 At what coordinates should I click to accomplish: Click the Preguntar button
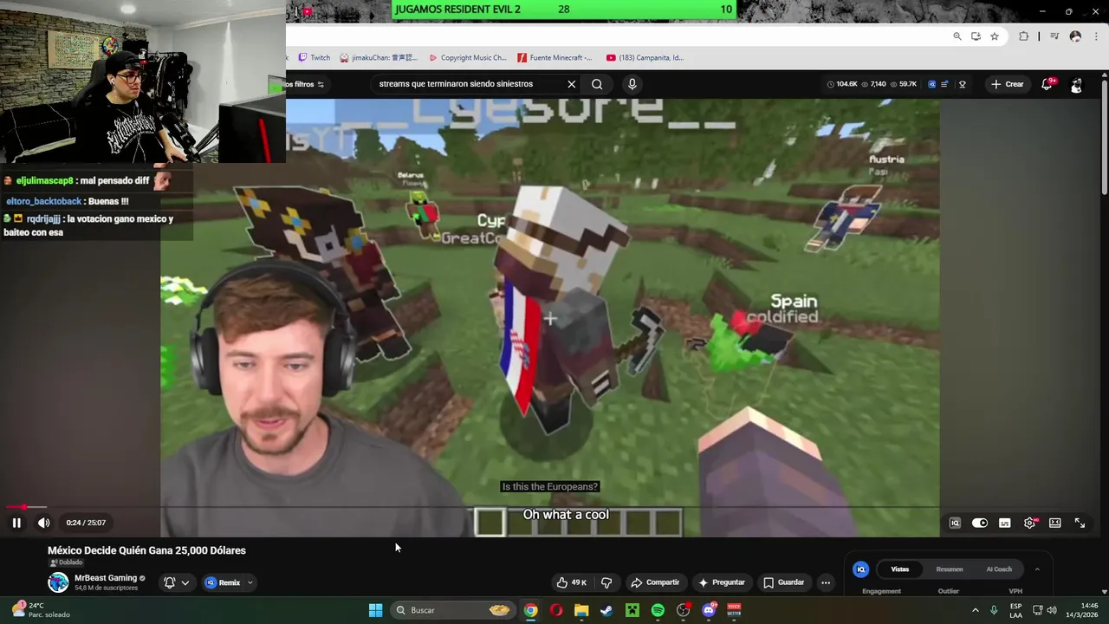[x=722, y=582]
